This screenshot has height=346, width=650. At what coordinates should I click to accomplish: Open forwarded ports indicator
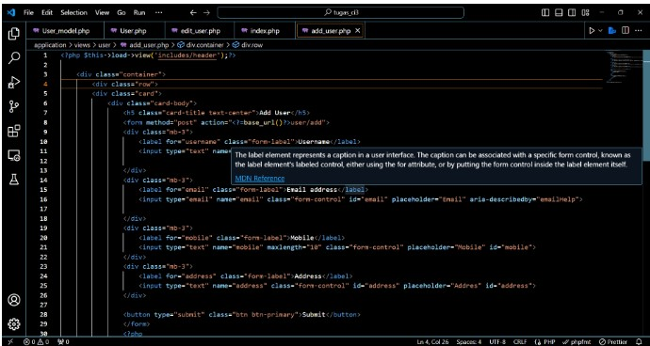[63, 342]
